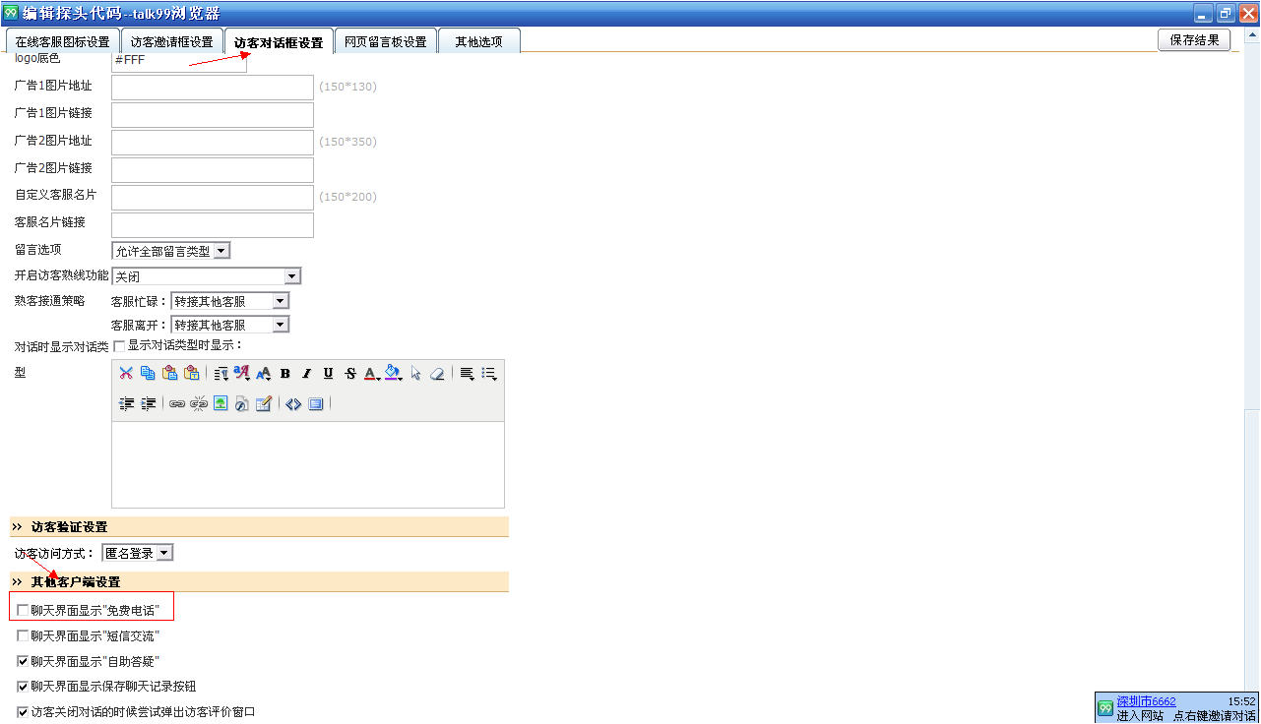Screen dimensions: 1261x724
Task: Click the Copy icon in editor toolbar
Action: pyautogui.click(x=148, y=374)
